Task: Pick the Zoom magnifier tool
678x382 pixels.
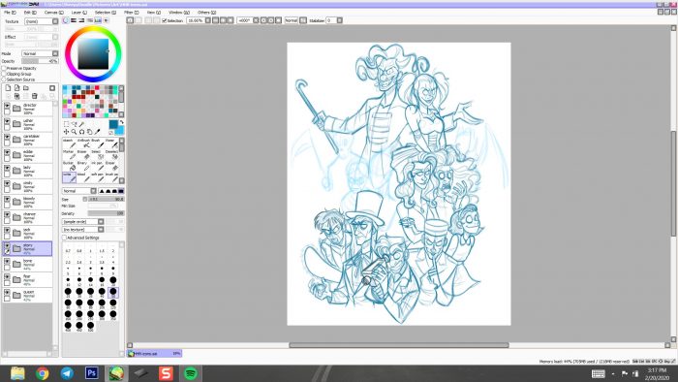Action: point(74,132)
